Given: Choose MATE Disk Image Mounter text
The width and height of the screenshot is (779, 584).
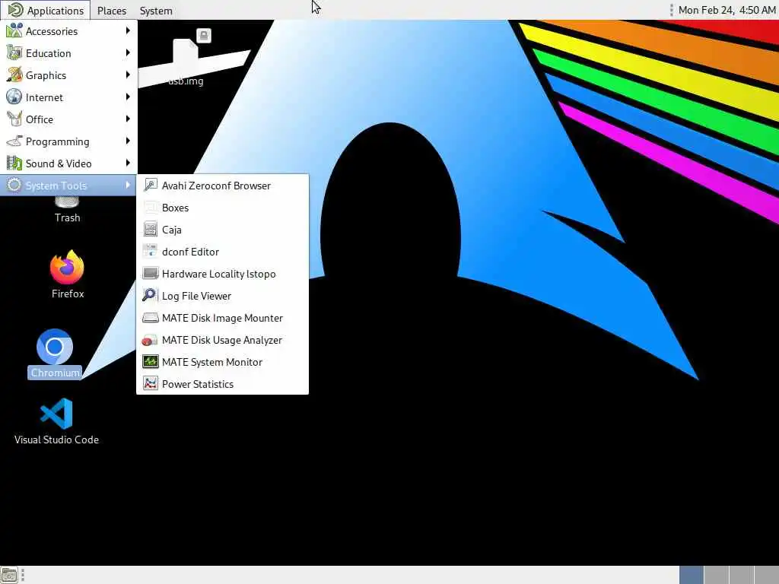Looking at the screenshot, I should (x=222, y=318).
